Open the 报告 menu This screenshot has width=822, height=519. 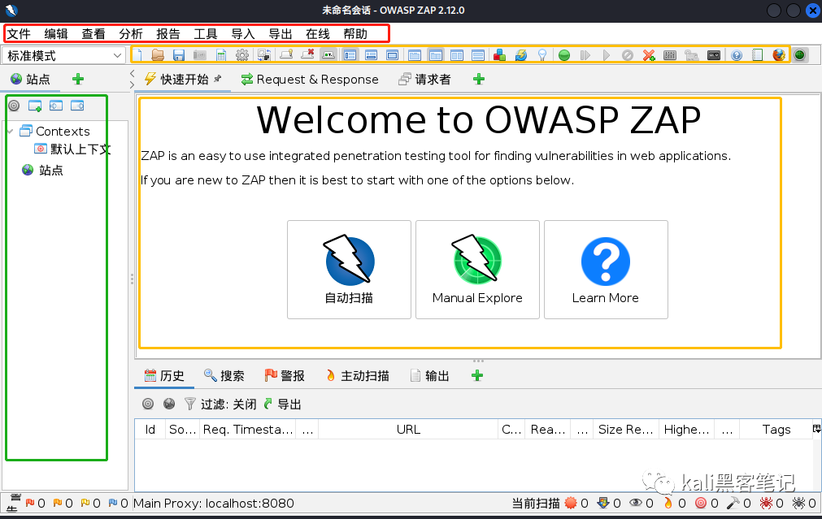pyautogui.click(x=168, y=34)
